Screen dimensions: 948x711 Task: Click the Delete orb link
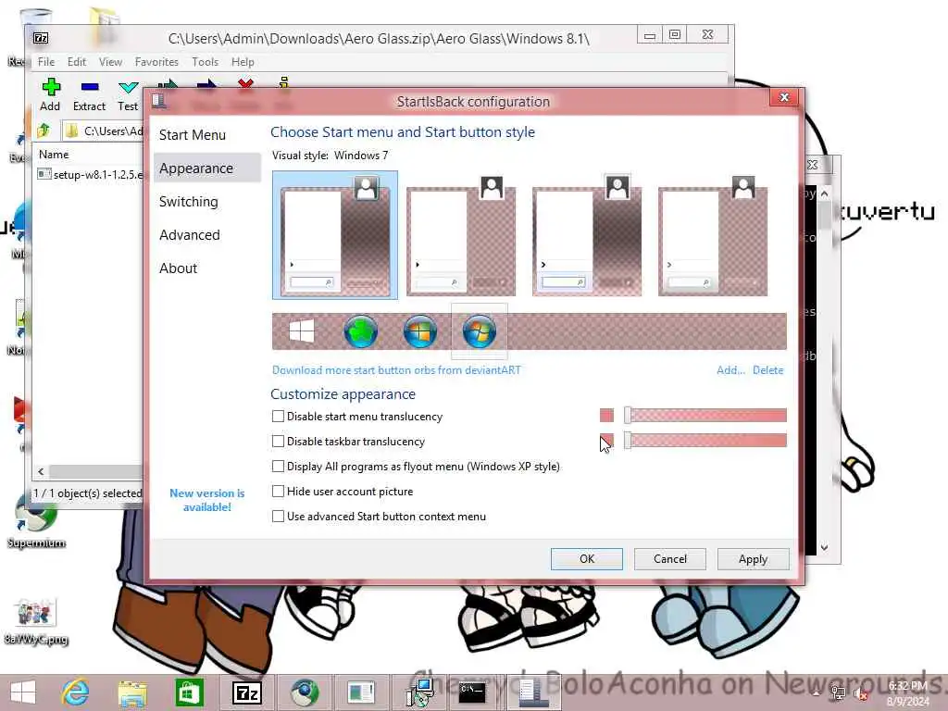coord(767,370)
